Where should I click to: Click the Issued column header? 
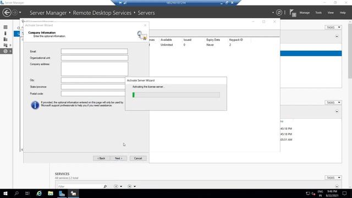[188, 40]
